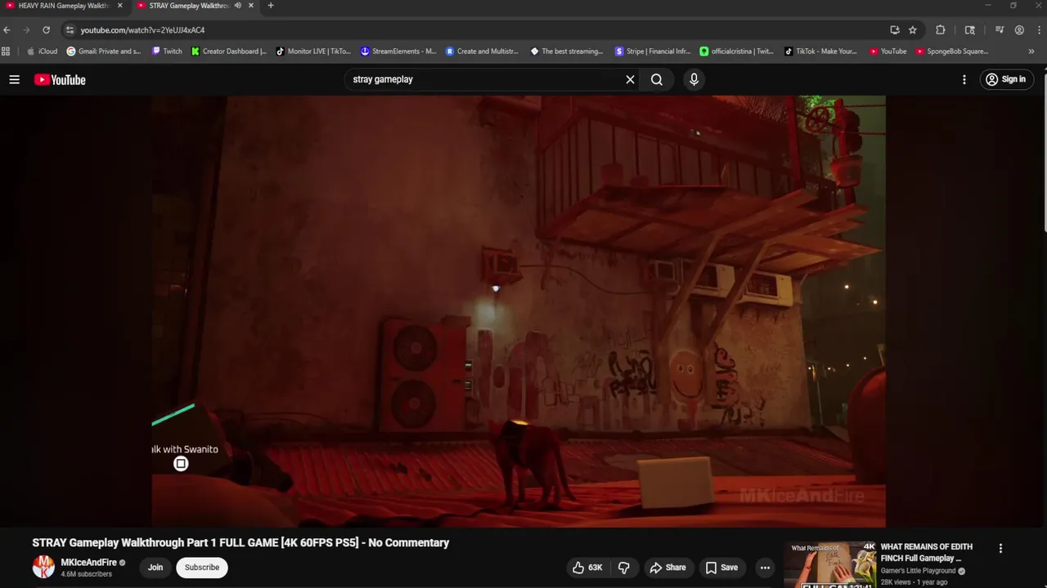Viewport: 1047px width, 588px height.
Task: Click the magnifier search button
Action: point(657,79)
